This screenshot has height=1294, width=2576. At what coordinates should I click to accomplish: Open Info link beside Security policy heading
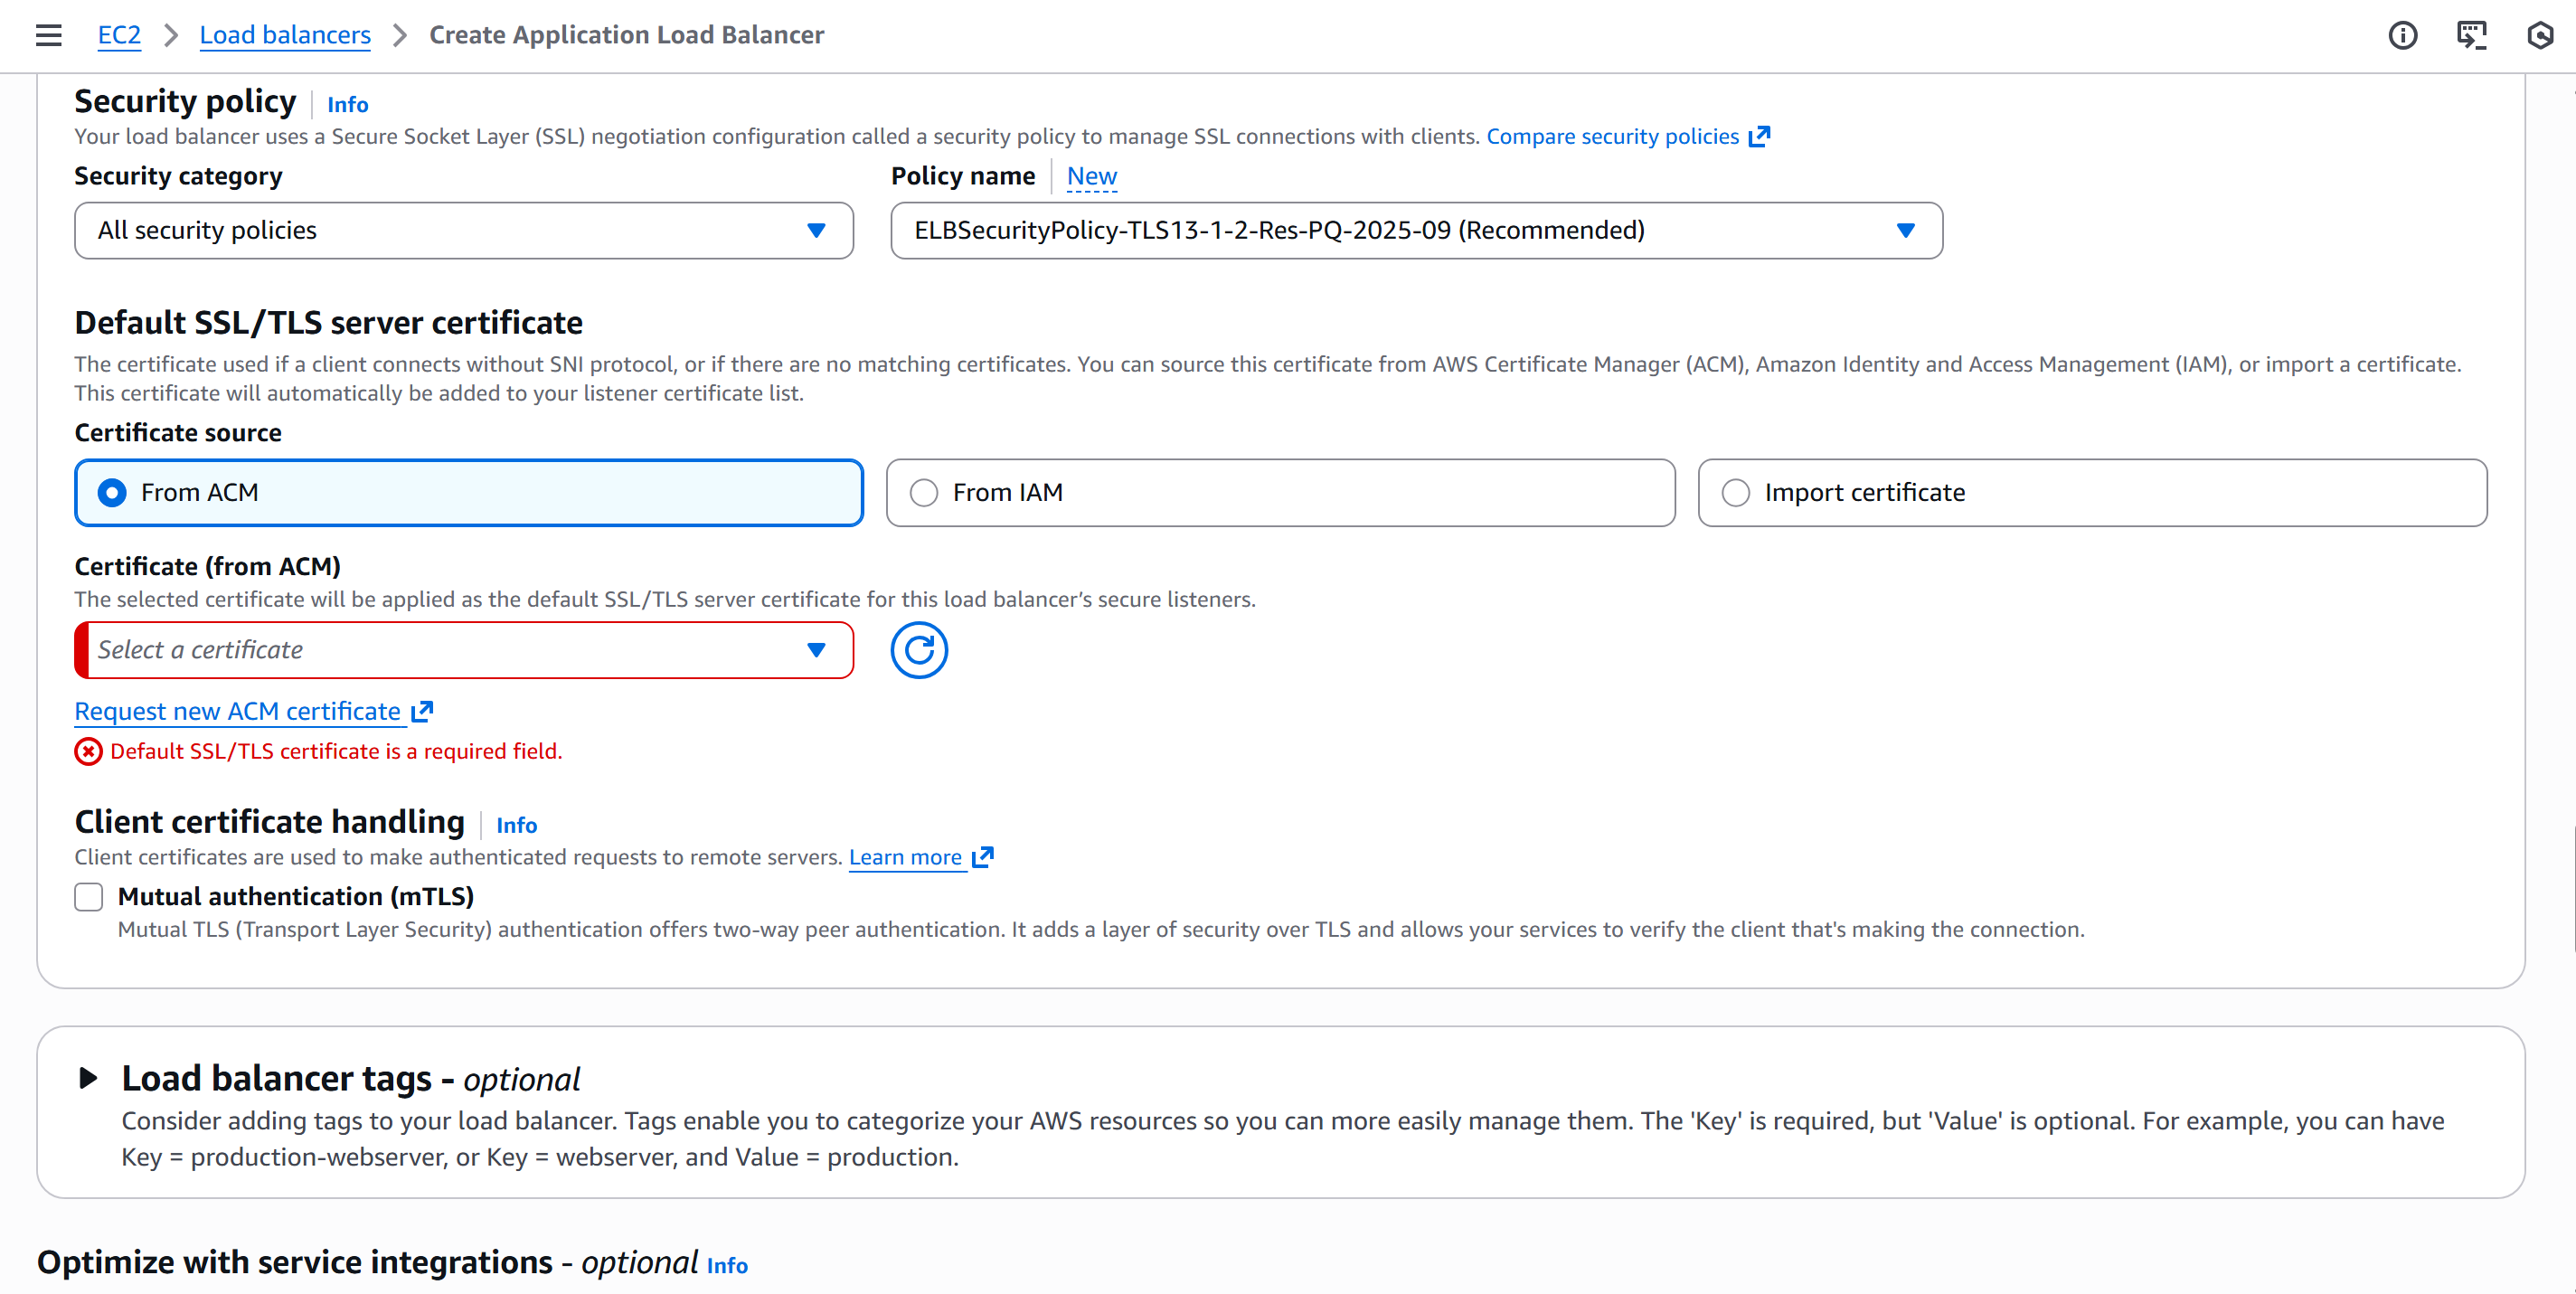coord(347,104)
